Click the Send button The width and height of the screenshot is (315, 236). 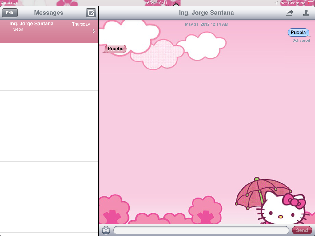[302, 230]
